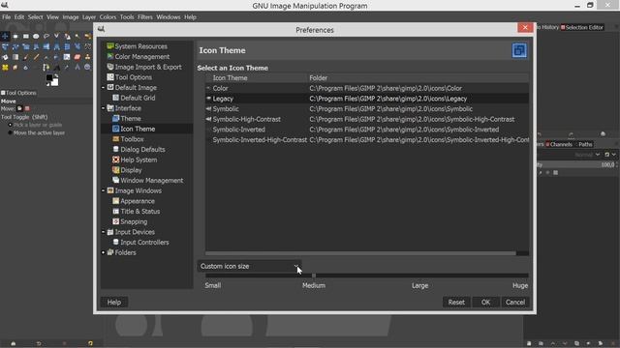Viewport: 620px width, 348px height.
Task: Select the Zoom magnifier tool
Action: coord(87,68)
